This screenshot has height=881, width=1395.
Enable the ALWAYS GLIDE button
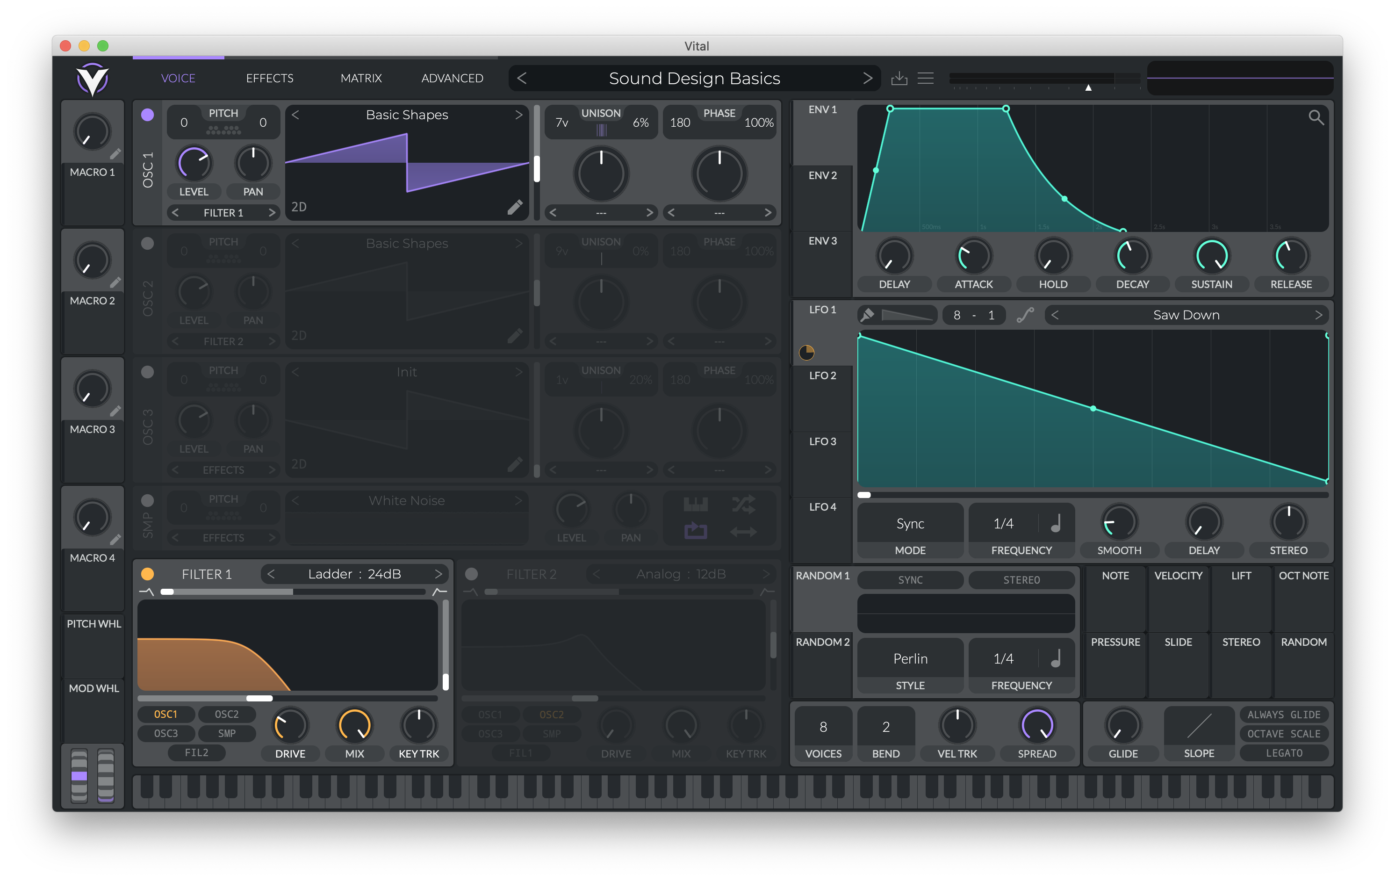pos(1283,715)
